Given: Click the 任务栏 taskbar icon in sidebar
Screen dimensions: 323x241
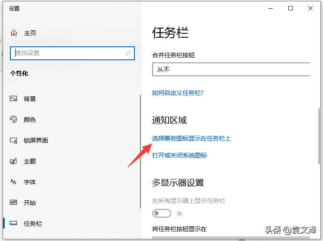Looking at the screenshot, I should point(13,223).
